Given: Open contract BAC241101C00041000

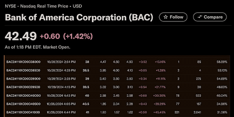Looking at the screenshot, I should [x=23, y=112].
